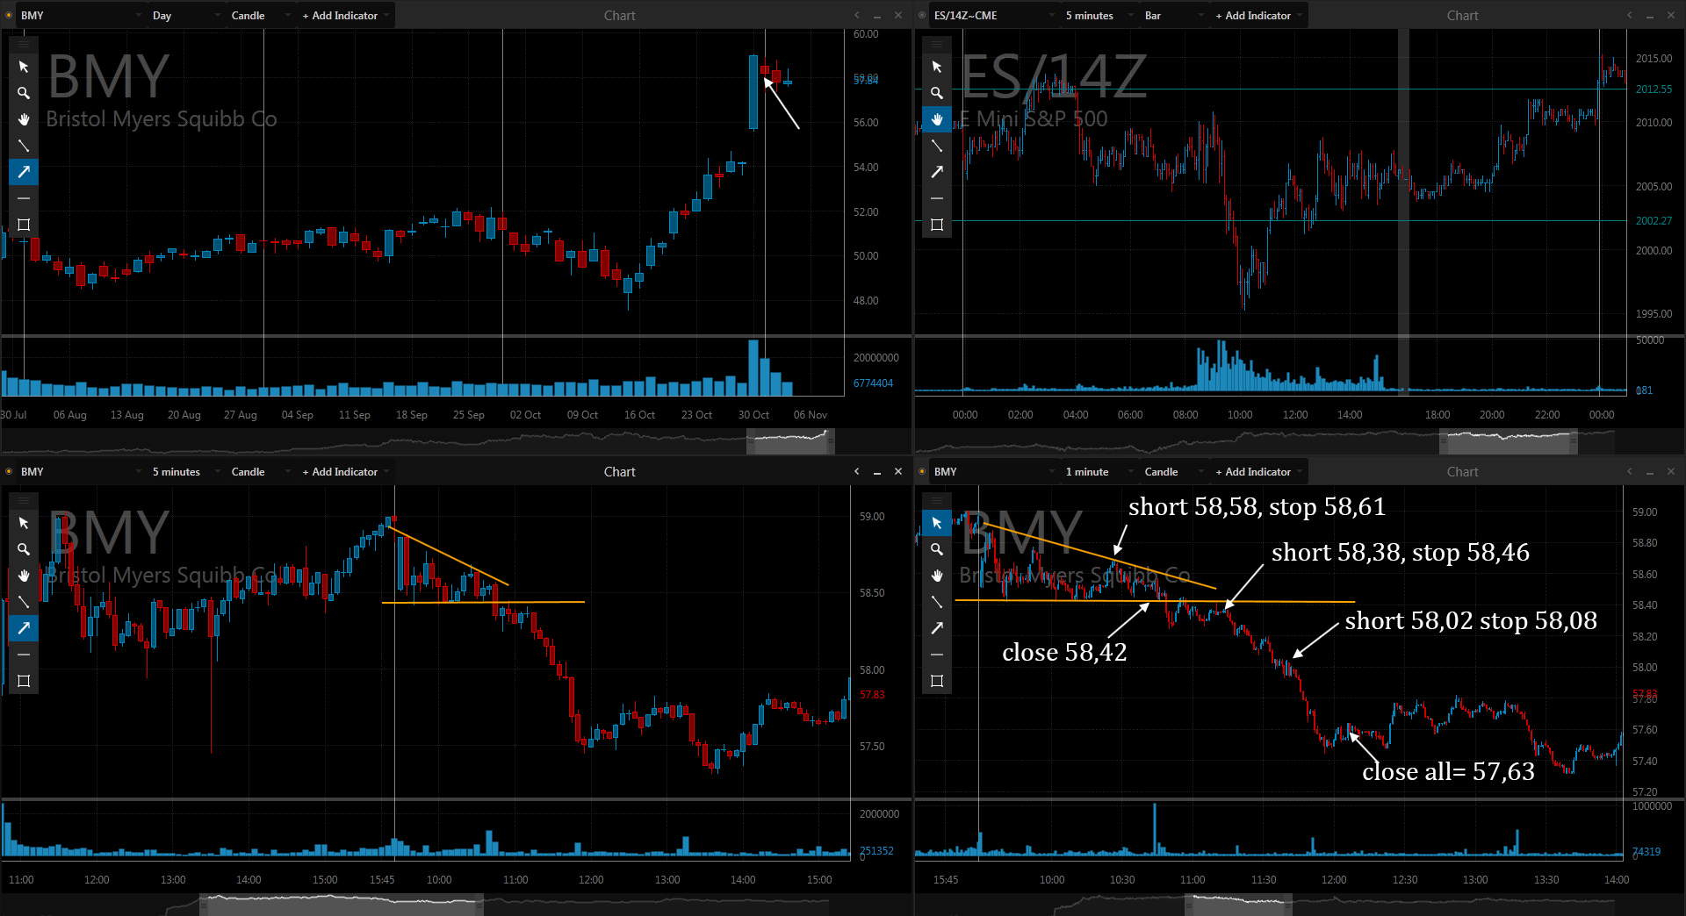Open the Day timeframe dropdown
Screen dimensions: 1686x916
point(186,16)
